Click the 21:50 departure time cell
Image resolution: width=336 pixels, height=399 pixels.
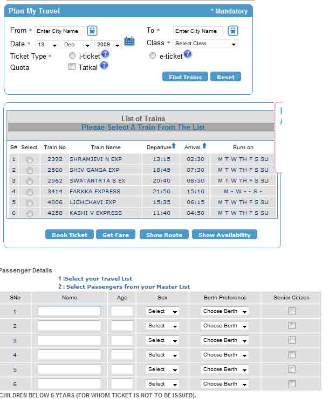(161, 192)
